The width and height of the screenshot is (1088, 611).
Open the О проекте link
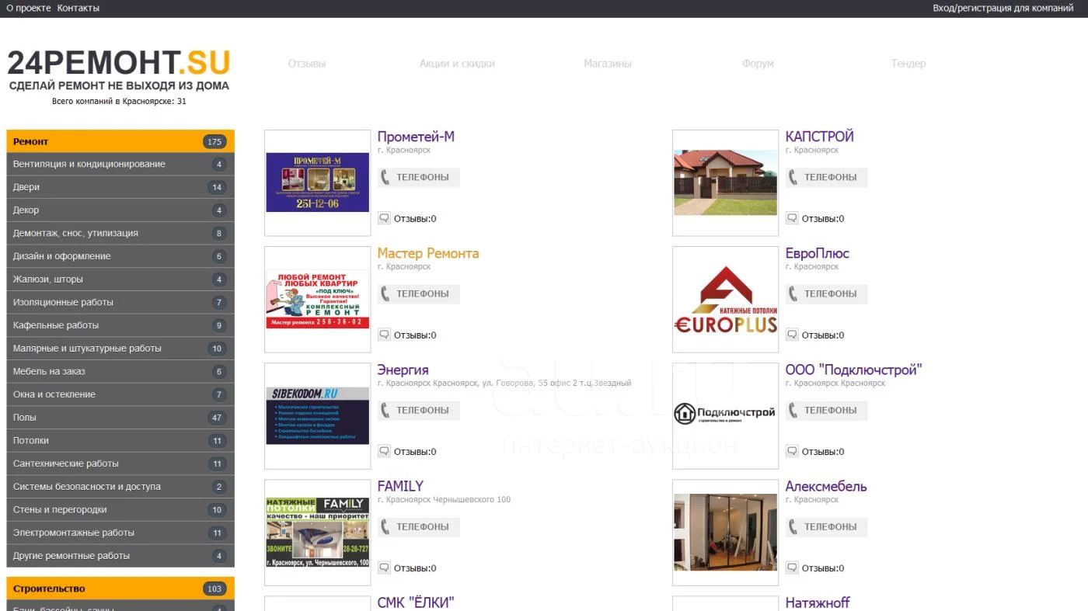coord(29,8)
